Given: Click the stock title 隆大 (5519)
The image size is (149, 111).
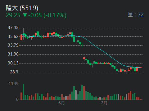Looking at the screenshot, I should pos(22,8).
